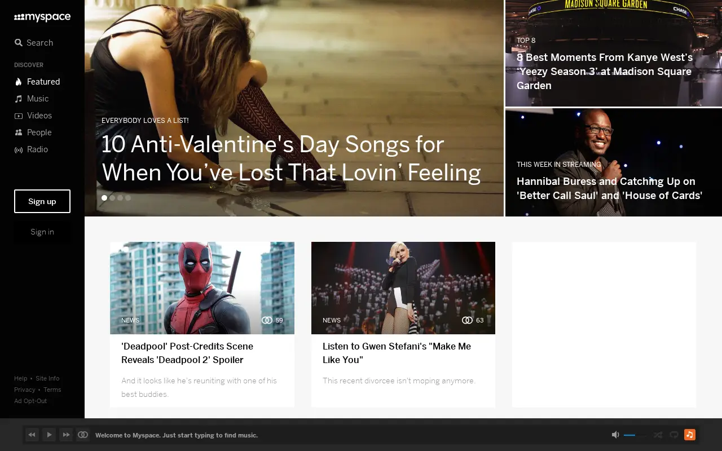Open the Search field in sidebar
Viewport: 722px width, 451px height.
pyautogui.click(x=34, y=43)
